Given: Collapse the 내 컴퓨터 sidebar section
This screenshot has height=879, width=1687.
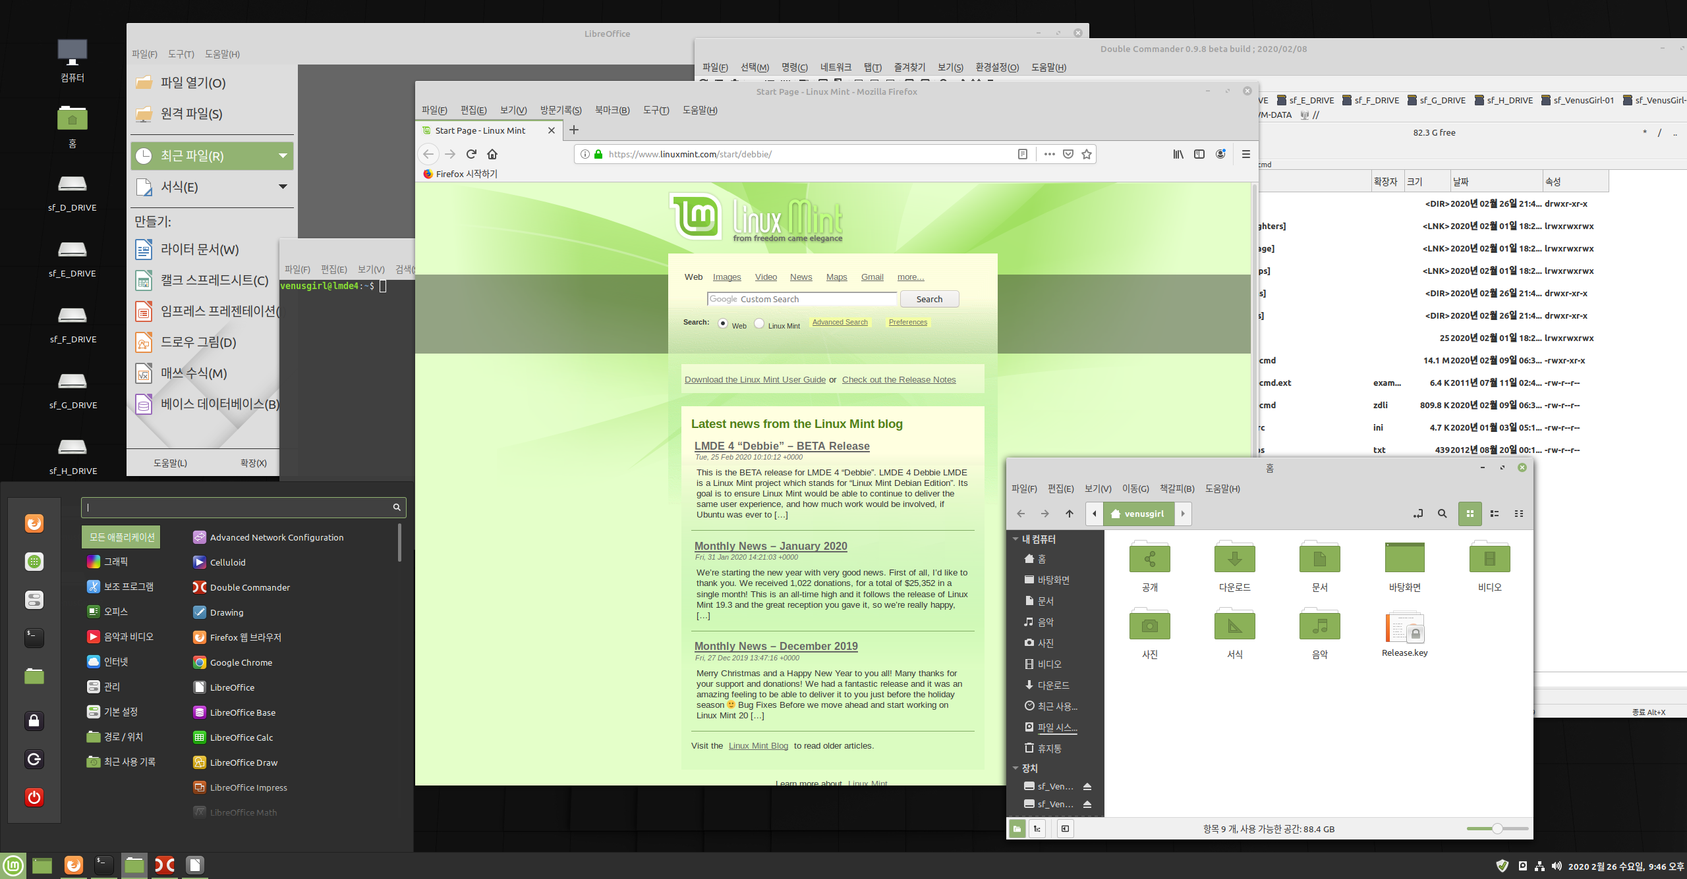Looking at the screenshot, I should 1015,539.
